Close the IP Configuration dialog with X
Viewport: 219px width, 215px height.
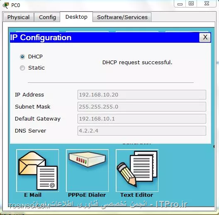point(205,37)
